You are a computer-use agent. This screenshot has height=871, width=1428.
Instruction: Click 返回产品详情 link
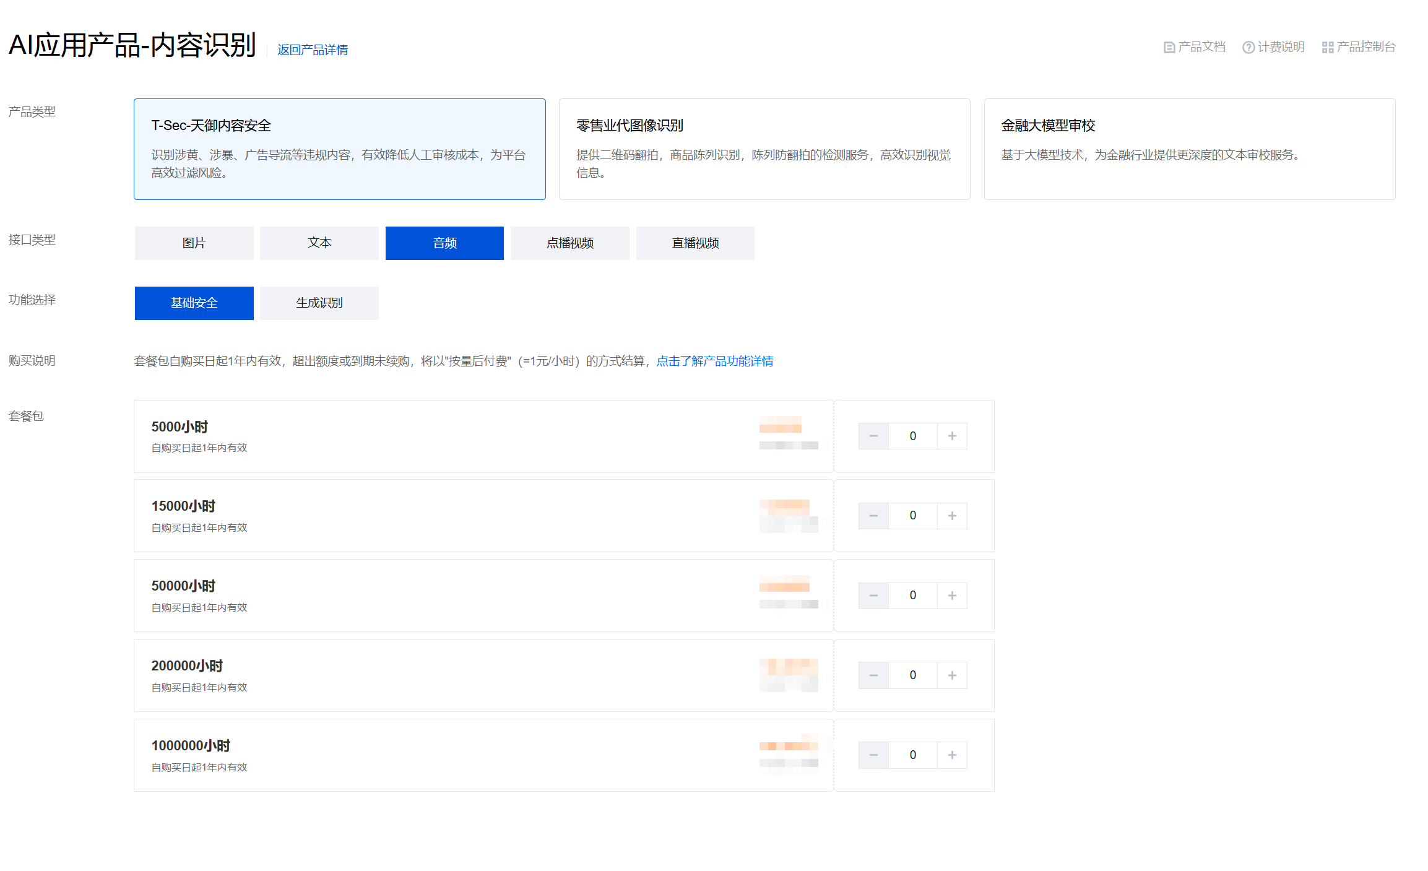[312, 50]
